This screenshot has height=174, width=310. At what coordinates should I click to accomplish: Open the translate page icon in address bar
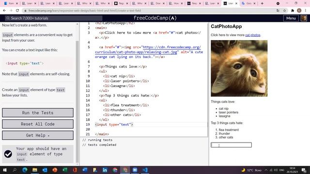[278, 11]
